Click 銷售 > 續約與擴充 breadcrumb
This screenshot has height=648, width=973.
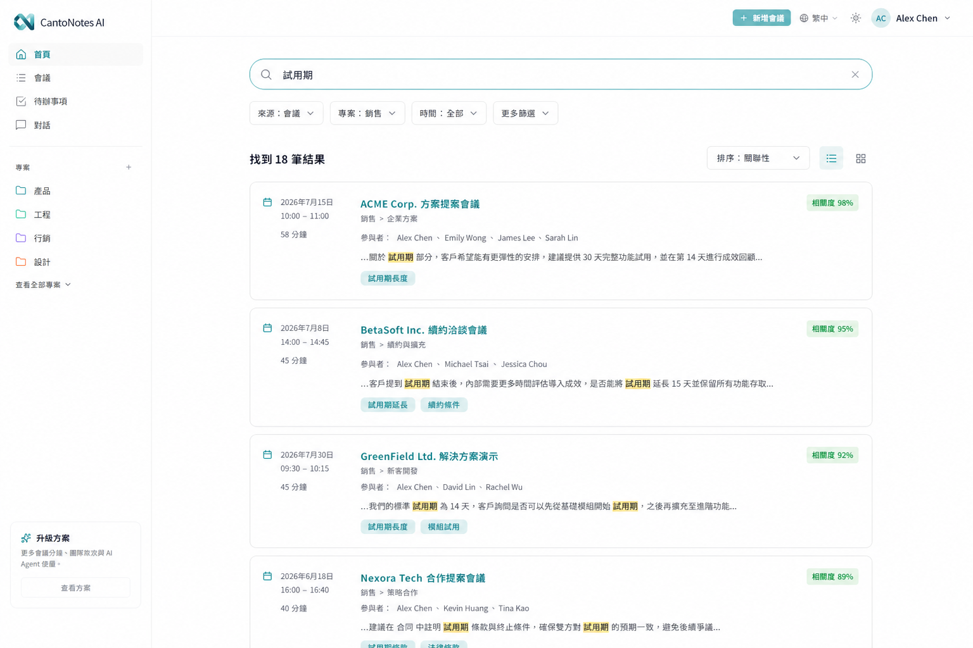click(393, 345)
